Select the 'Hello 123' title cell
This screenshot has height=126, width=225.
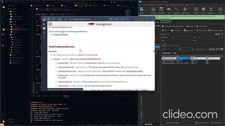click(184, 58)
